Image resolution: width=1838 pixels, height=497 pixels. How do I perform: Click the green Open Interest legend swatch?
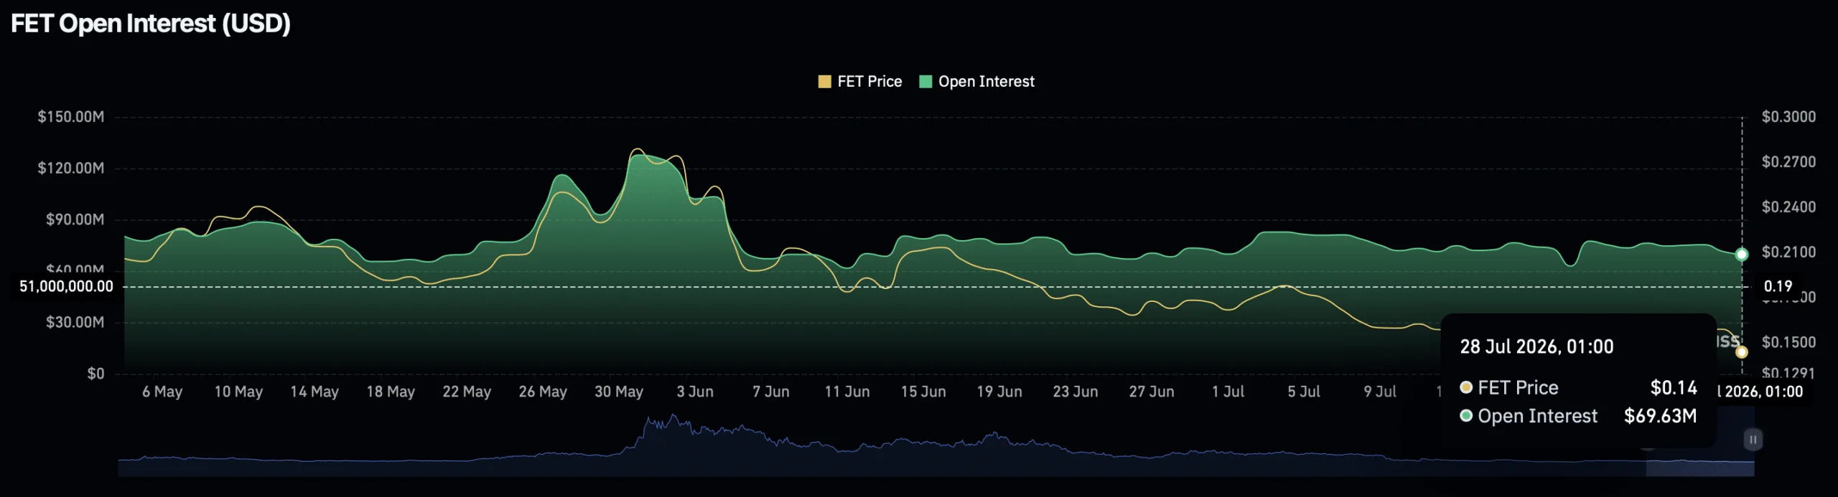(x=925, y=82)
